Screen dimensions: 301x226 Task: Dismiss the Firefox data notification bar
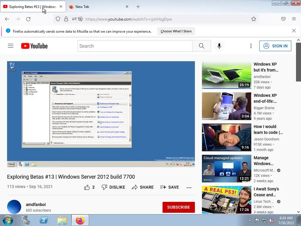pyautogui.click(x=294, y=31)
